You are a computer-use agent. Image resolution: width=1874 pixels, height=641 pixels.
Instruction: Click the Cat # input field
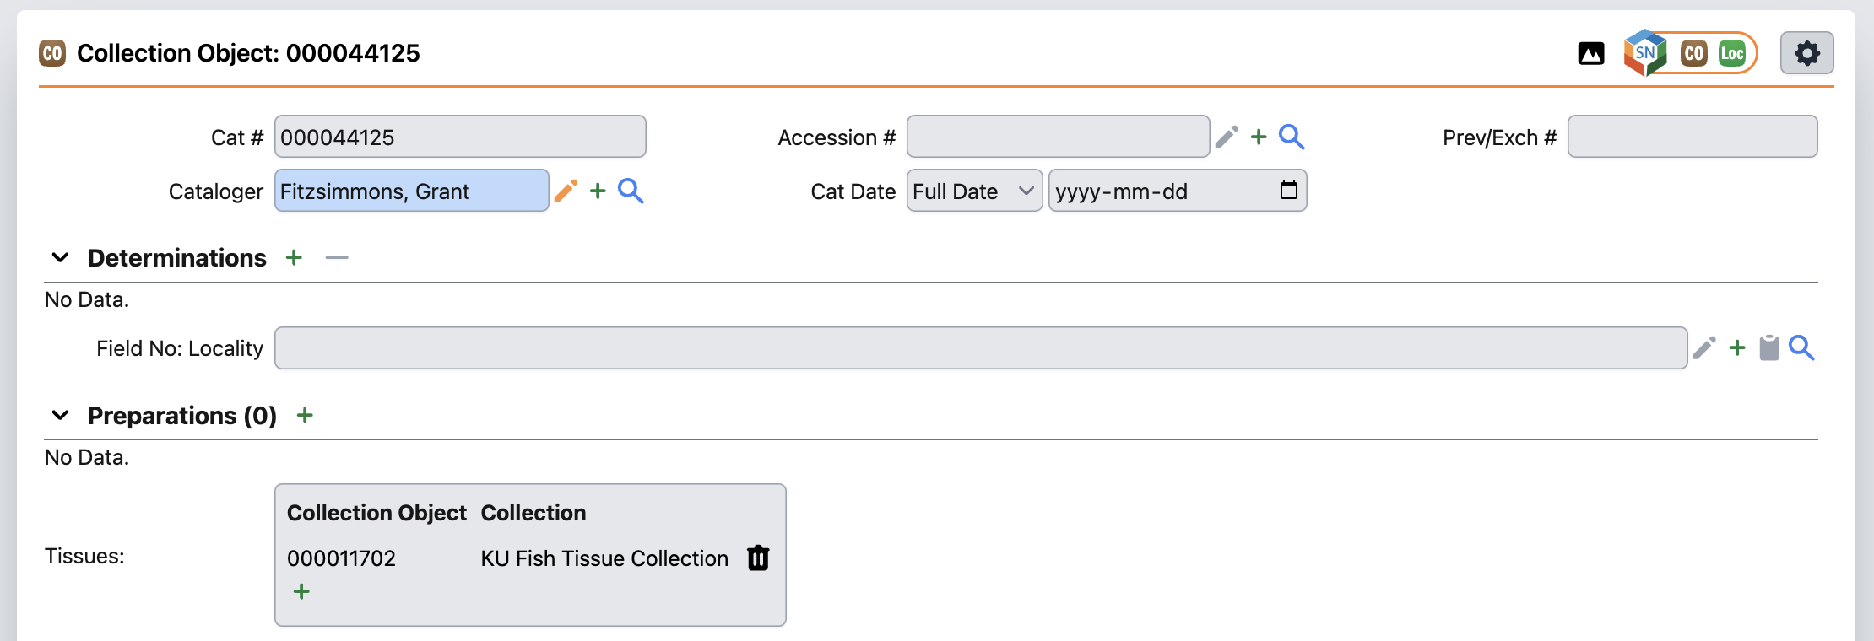tap(460, 137)
